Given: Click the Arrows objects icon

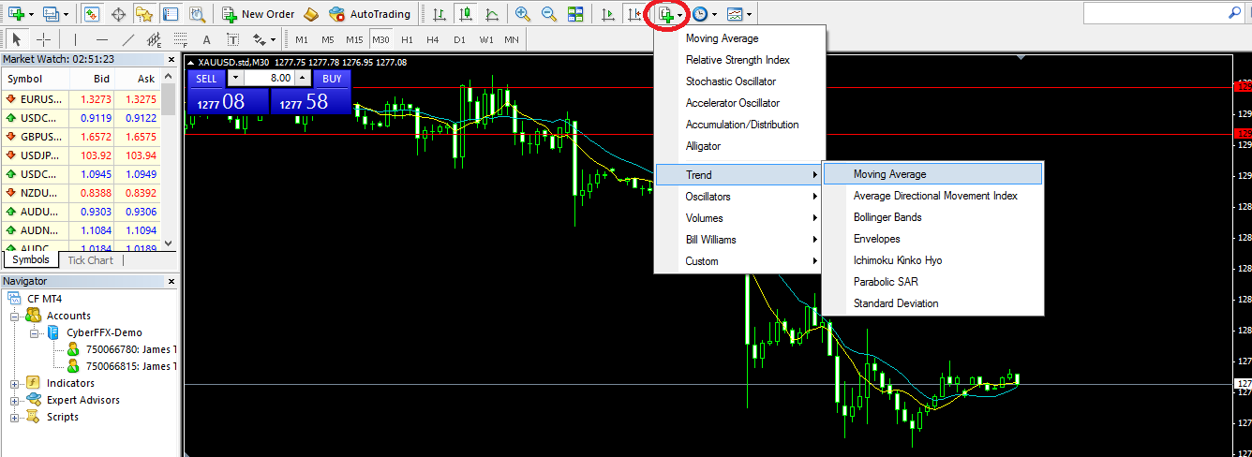Looking at the screenshot, I should pos(259,39).
